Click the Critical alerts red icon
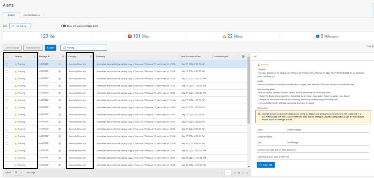The width and height of the screenshot is (374, 178). coord(130,36)
